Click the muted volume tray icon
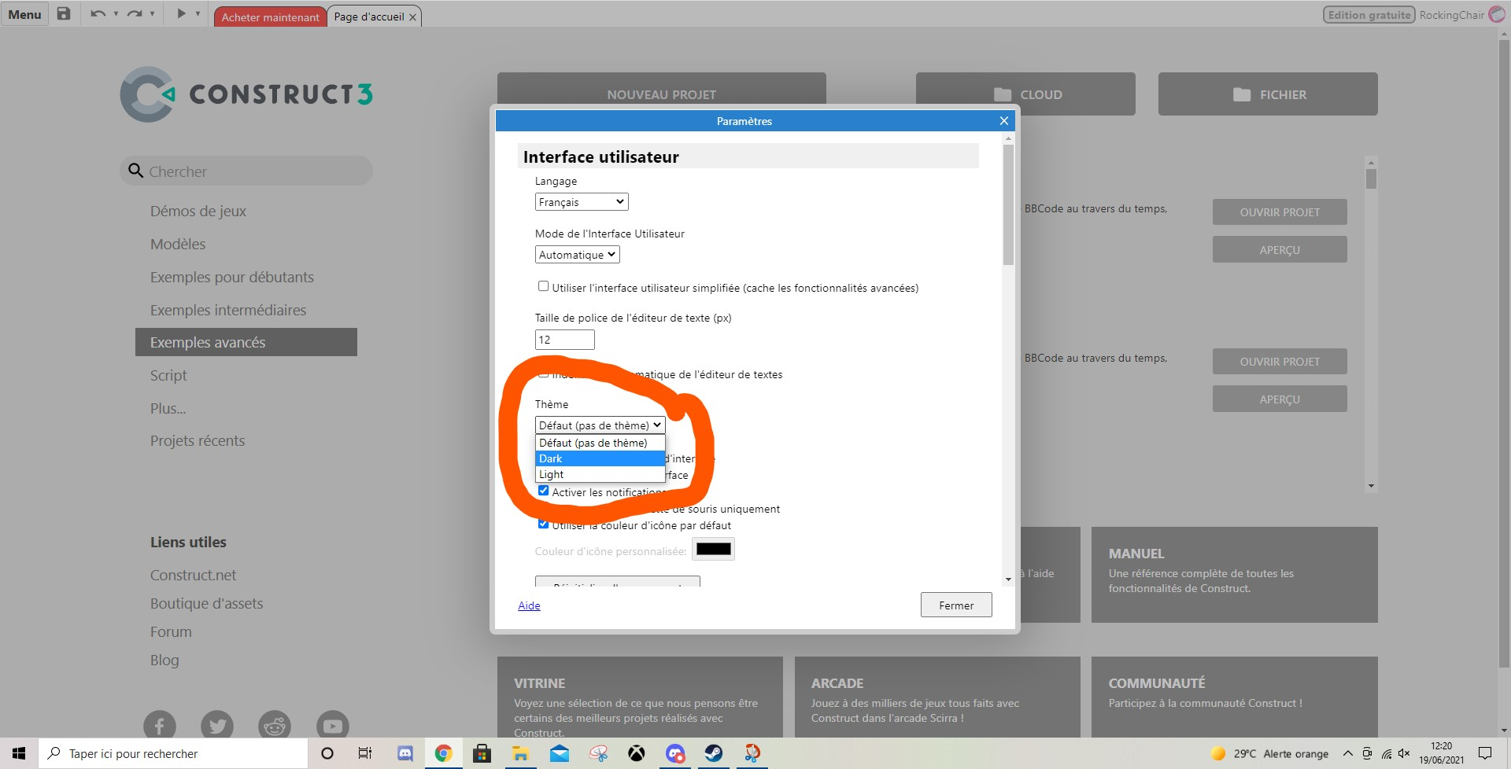The image size is (1511, 769). [x=1404, y=753]
